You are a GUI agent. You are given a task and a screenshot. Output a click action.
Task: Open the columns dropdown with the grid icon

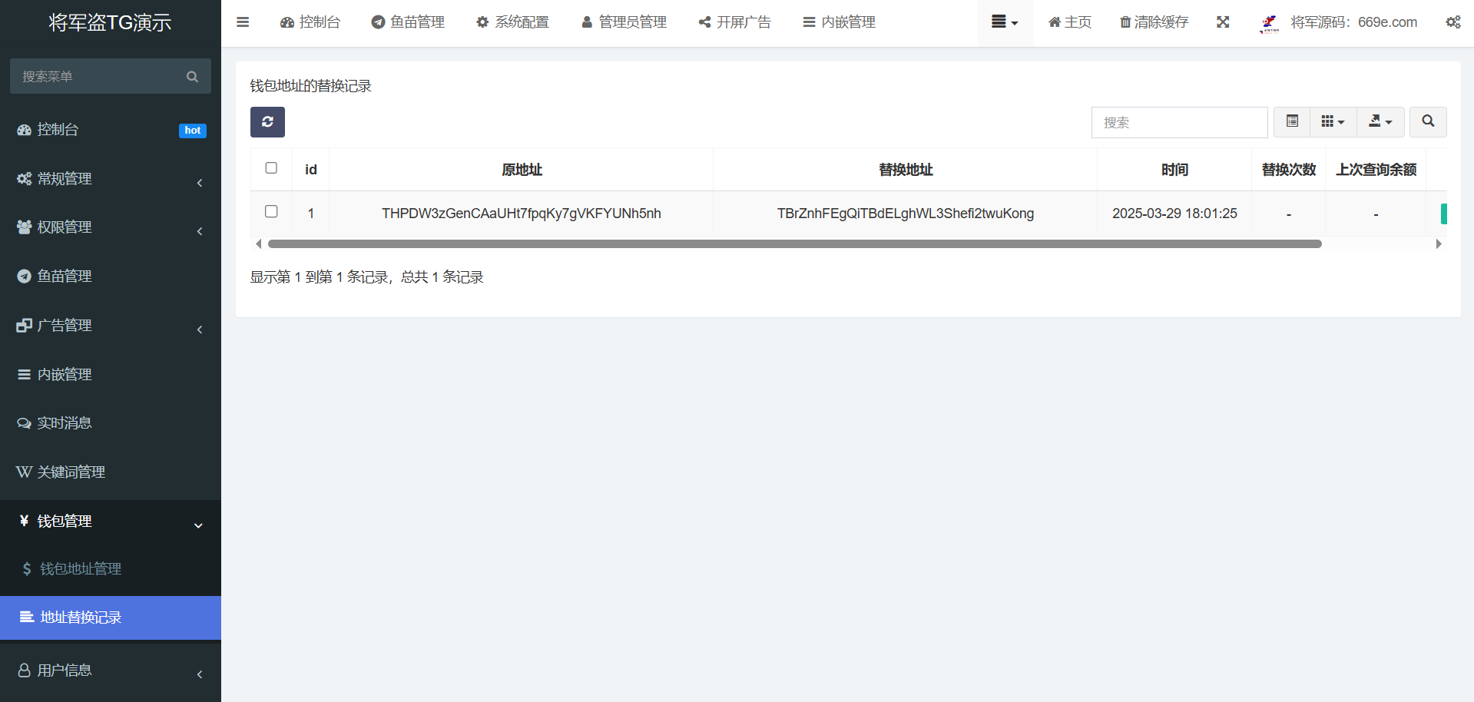click(1333, 122)
